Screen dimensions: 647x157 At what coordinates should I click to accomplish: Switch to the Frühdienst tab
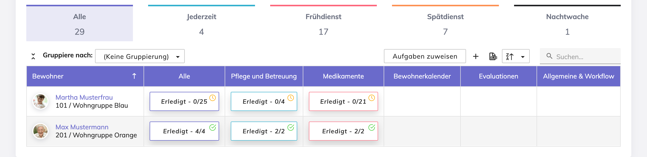coord(323,24)
